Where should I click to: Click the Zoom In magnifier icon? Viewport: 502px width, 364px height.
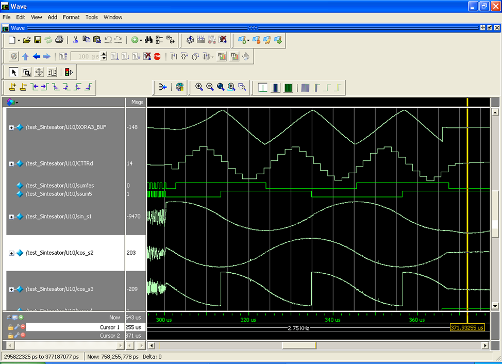[x=199, y=87]
